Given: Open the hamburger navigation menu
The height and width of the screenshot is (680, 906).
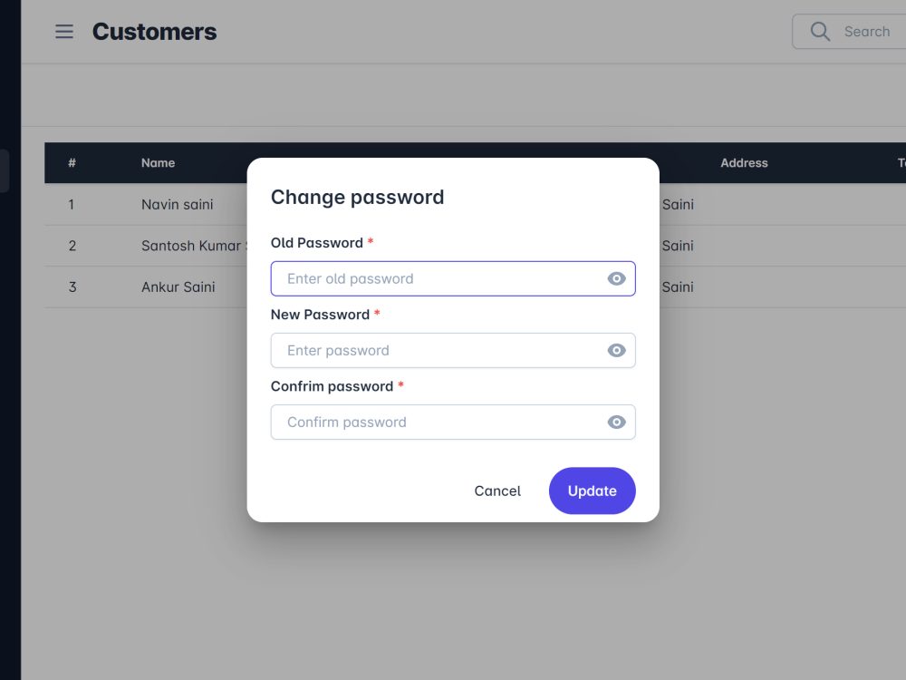Looking at the screenshot, I should 63,31.
